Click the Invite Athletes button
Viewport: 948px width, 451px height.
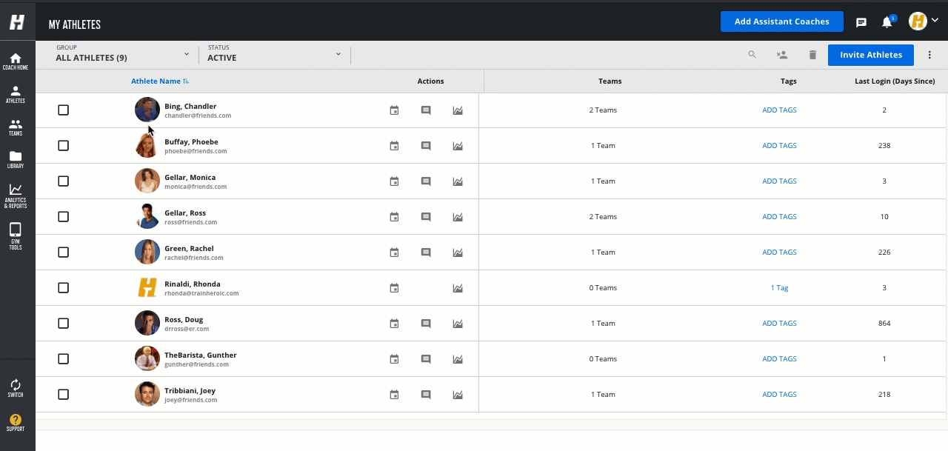click(871, 55)
